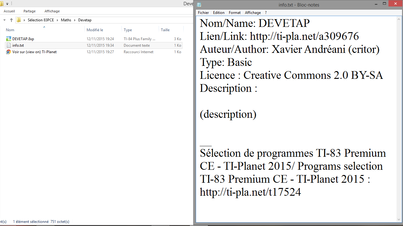Expand the chevron before Sélection 83PCE breadcrumb
The height and width of the screenshot is (226, 403).
click(24, 20)
